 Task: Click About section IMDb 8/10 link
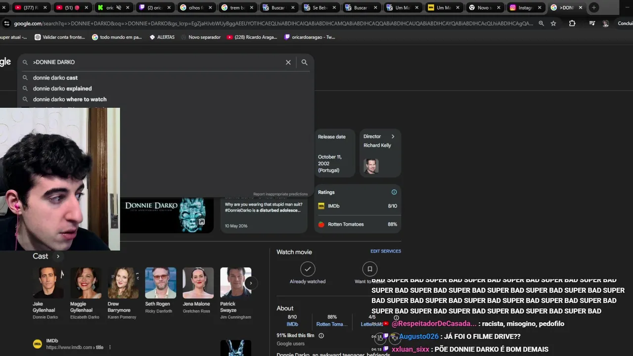292,320
